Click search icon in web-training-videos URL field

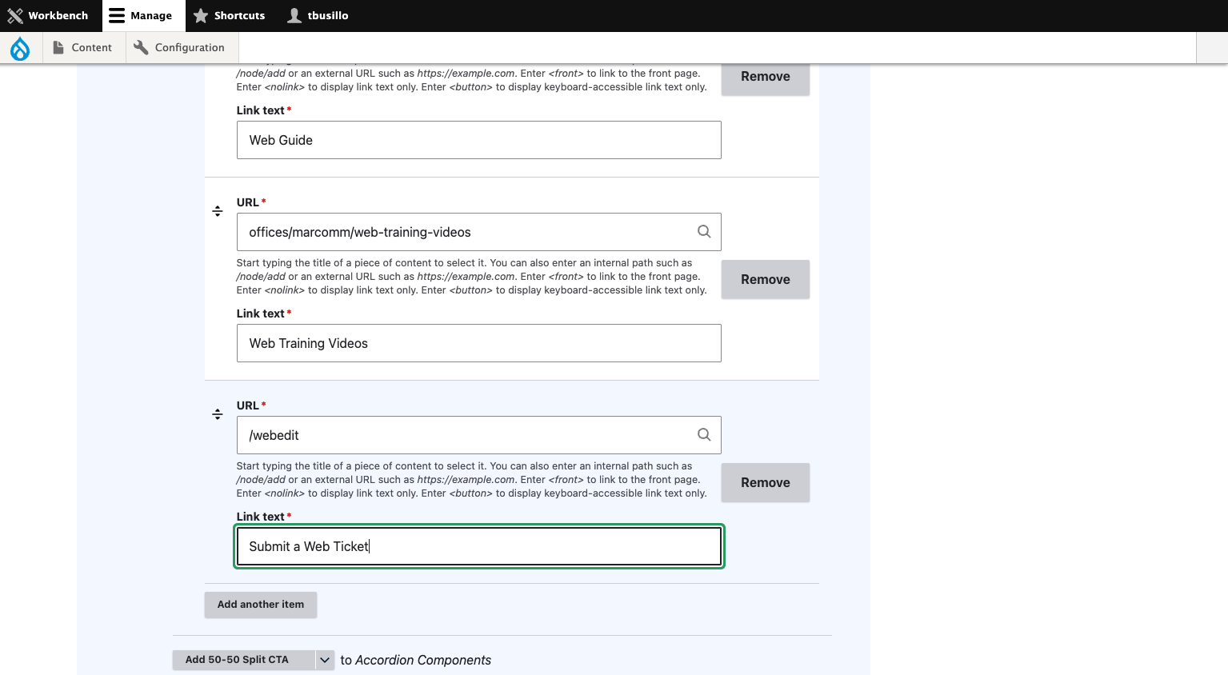click(x=704, y=231)
